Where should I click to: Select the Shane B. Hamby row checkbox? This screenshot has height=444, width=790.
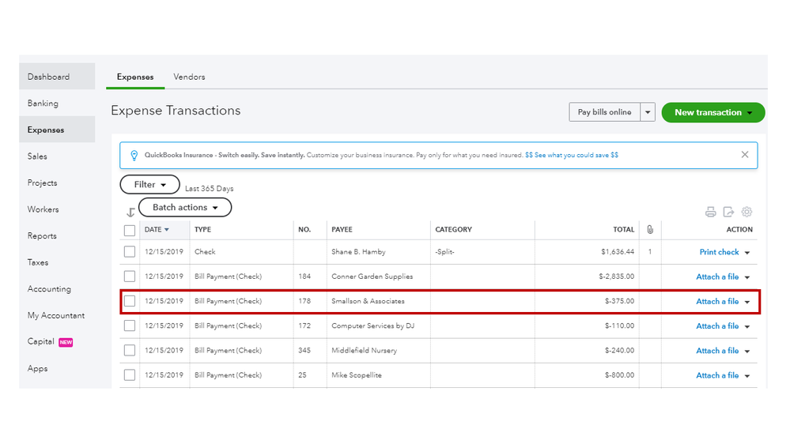(130, 252)
